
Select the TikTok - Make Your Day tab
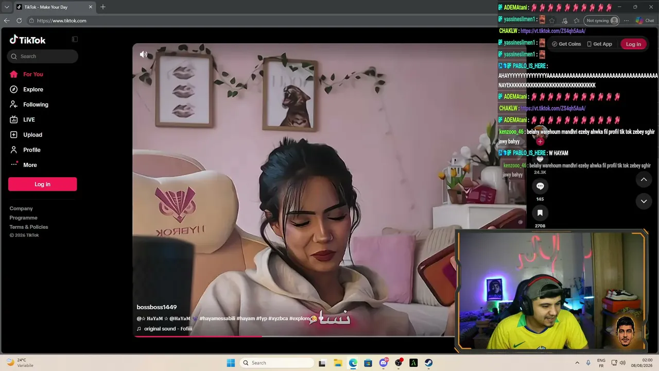point(54,7)
